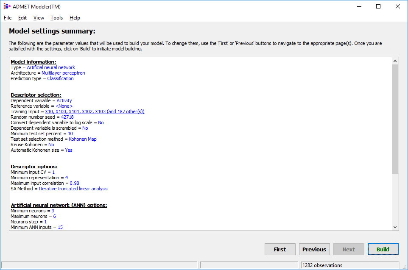This screenshot has height=270, width=408.
Task: Open the View menu
Action: point(39,18)
